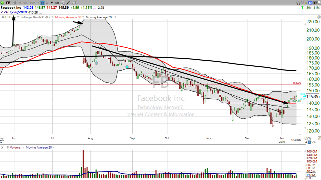Click the FB ticker symbol field
This screenshot has height=180, width=321.
(8, 3)
